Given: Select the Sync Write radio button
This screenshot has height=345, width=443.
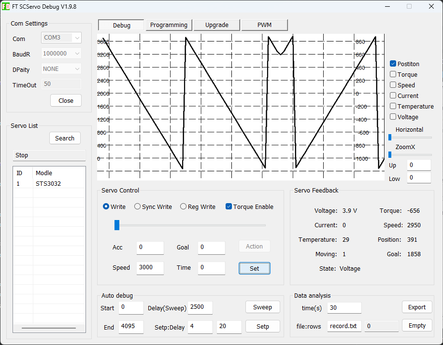Looking at the screenshot, I should click(x=137, y=207).
